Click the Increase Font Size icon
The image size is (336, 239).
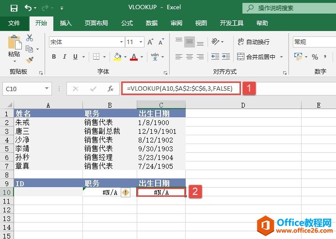(150, 42)
